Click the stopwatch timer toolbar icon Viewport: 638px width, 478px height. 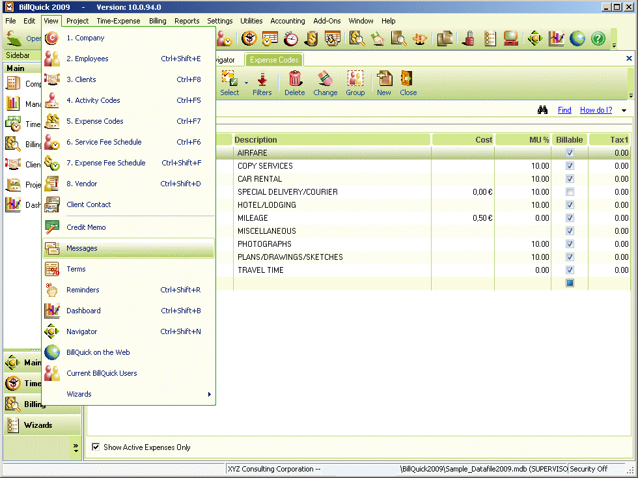[x=291, y=38]
